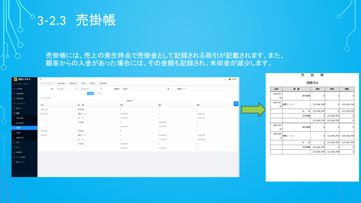Click the 注文システム logo icon
The image size is (361, 203).
click(x=16, y=79)
